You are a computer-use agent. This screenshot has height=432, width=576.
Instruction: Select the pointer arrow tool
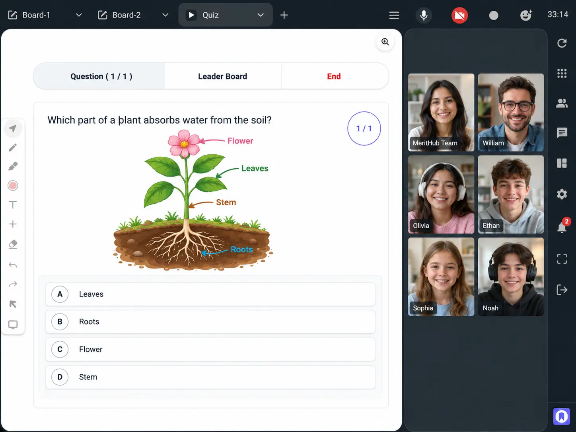[x=13, y=128]
